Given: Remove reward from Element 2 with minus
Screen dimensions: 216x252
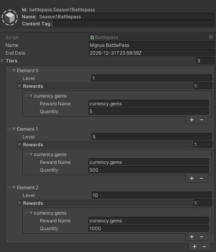Looking at the screenshot, I should point(202,237).
